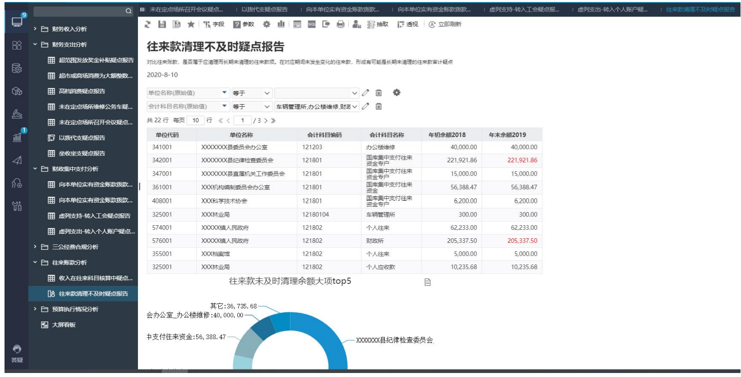Click the database cylinder icon in left sidebar

pyautogui.click(x=17, y=69)
